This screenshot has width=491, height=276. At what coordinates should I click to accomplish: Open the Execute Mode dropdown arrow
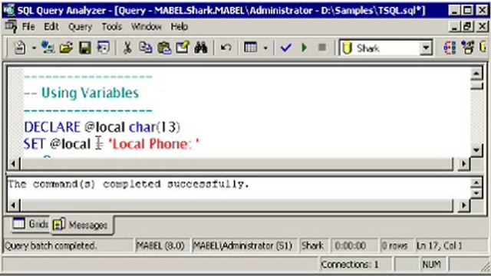click(x=265, y=48)
